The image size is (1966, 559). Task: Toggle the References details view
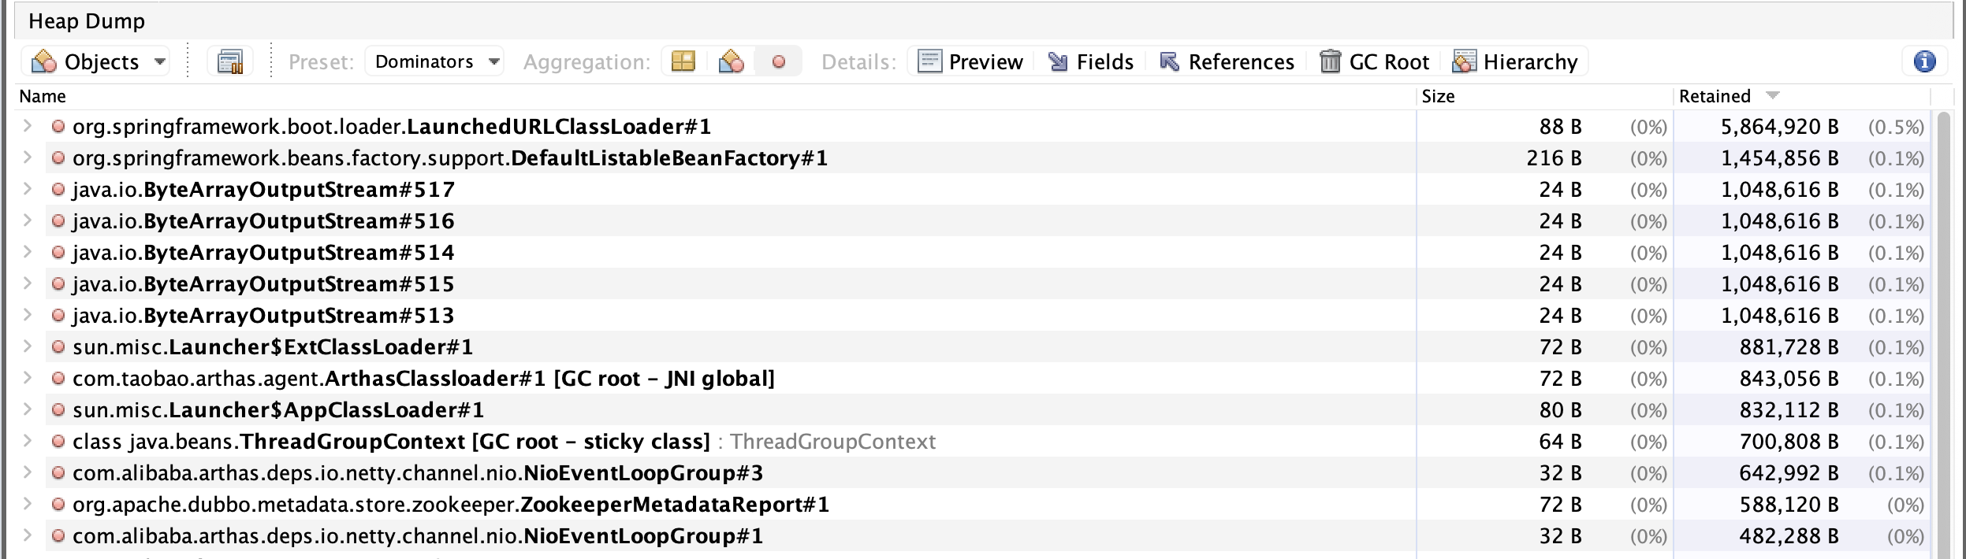[1227, 61]
